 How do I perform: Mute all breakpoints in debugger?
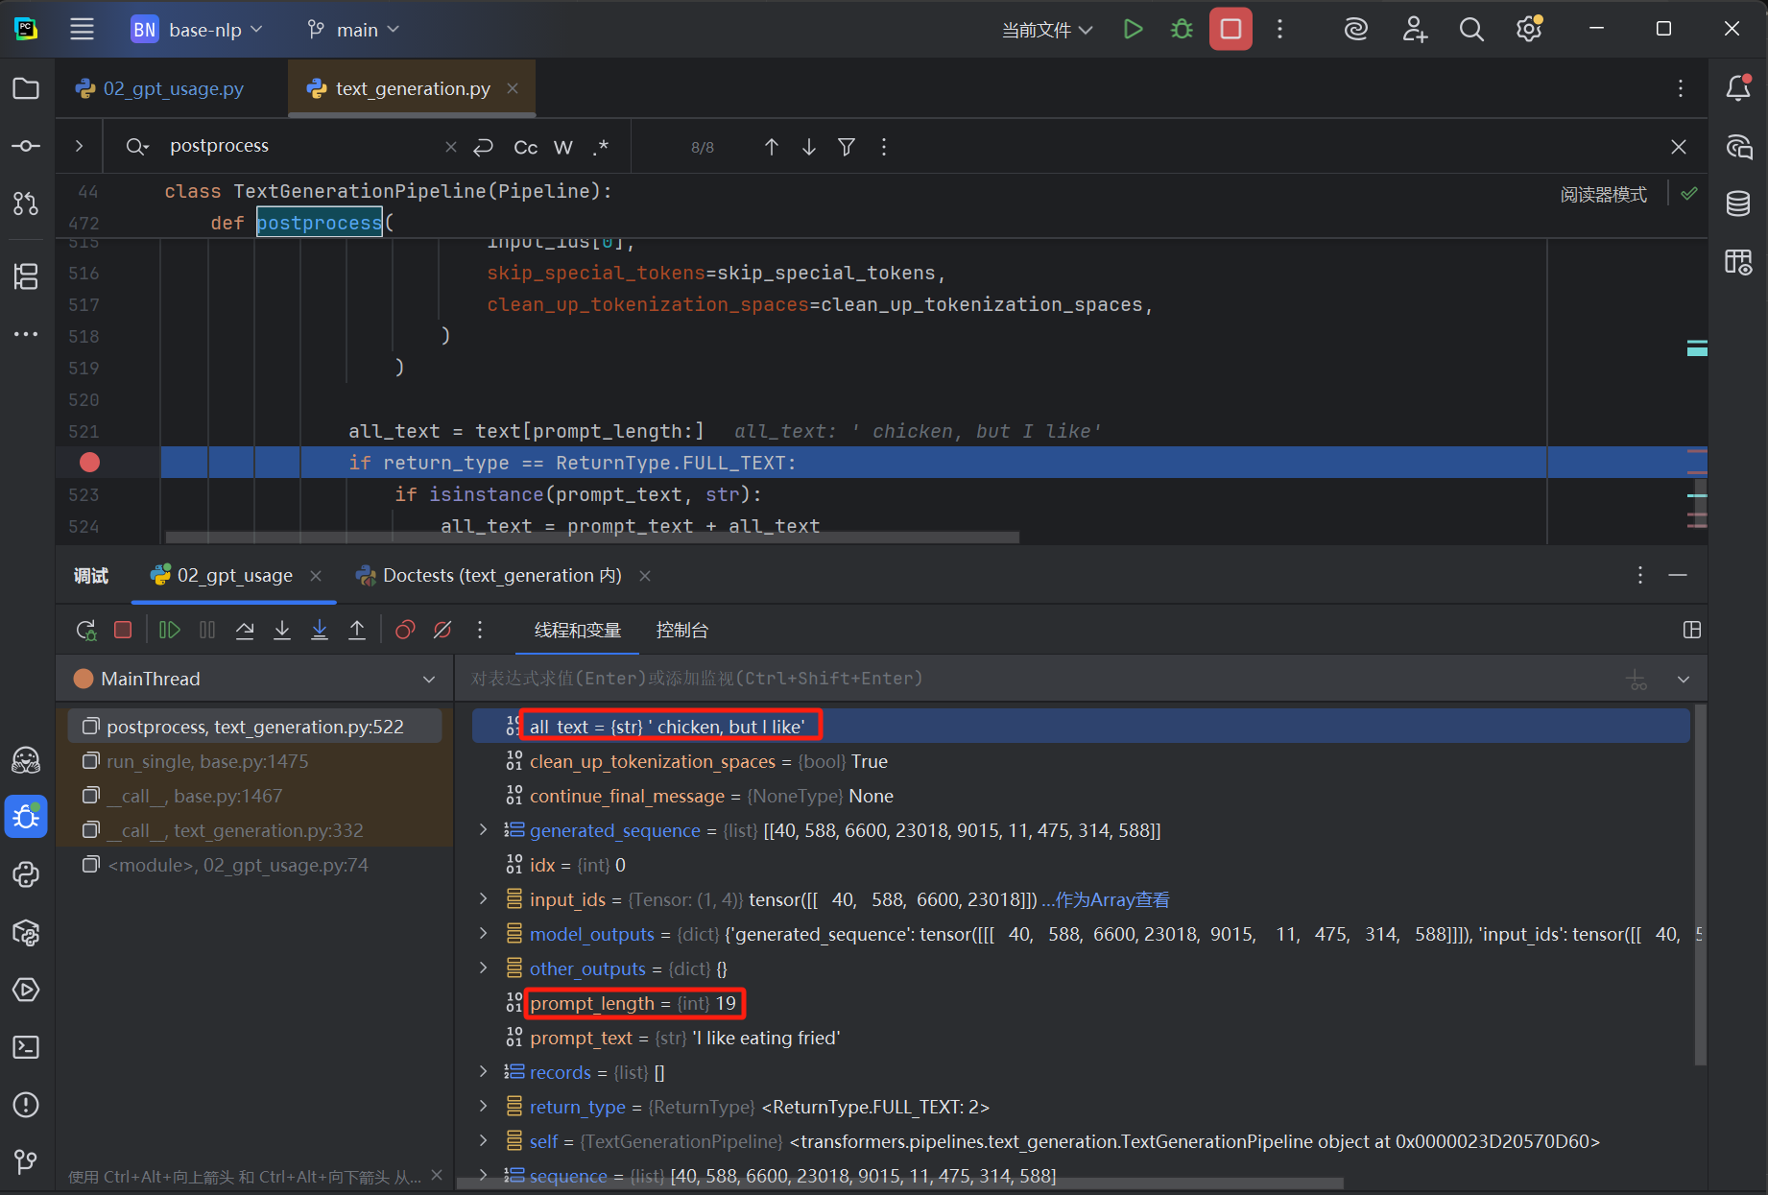click(442, 631)
